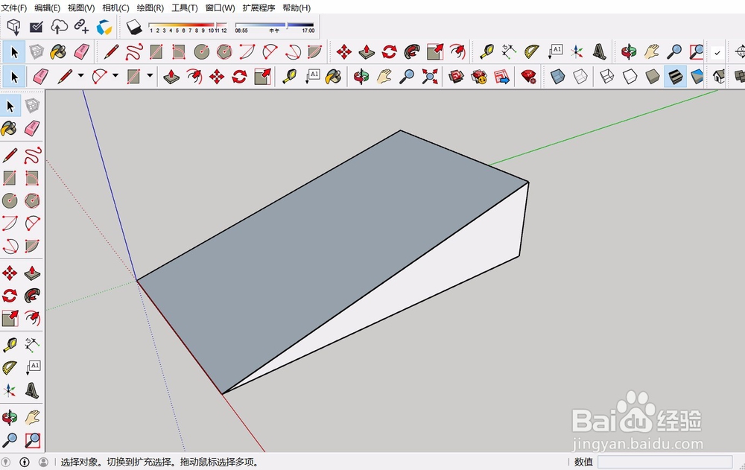This screenshot has width=745, height=470.
Task: Select Protractor tool in left vertical toolbar
Action: (10, 367)
